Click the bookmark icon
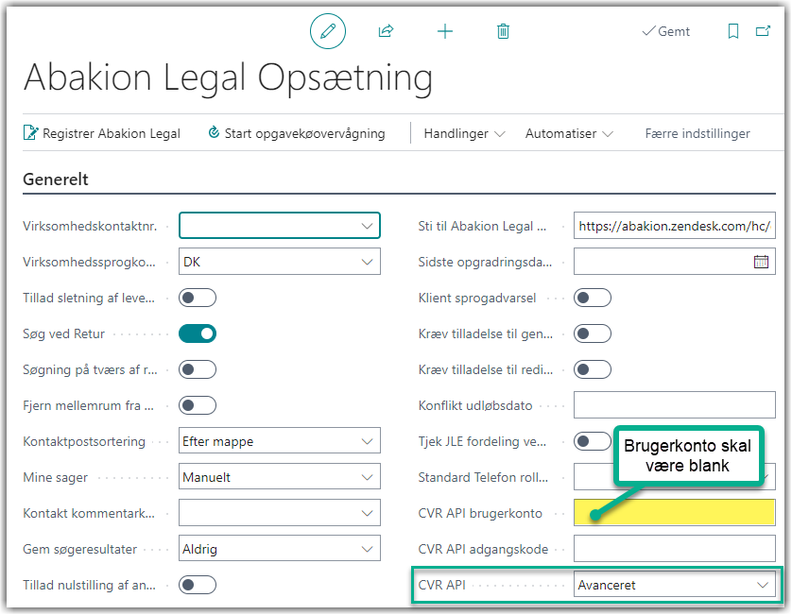This screenshot has height=615, width=792. pyautogui.click(x=733, y=31)
